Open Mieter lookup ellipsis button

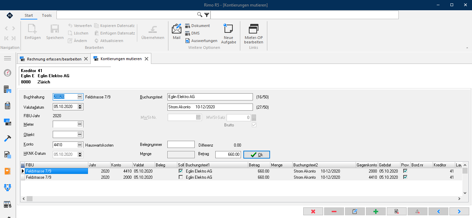80,124
